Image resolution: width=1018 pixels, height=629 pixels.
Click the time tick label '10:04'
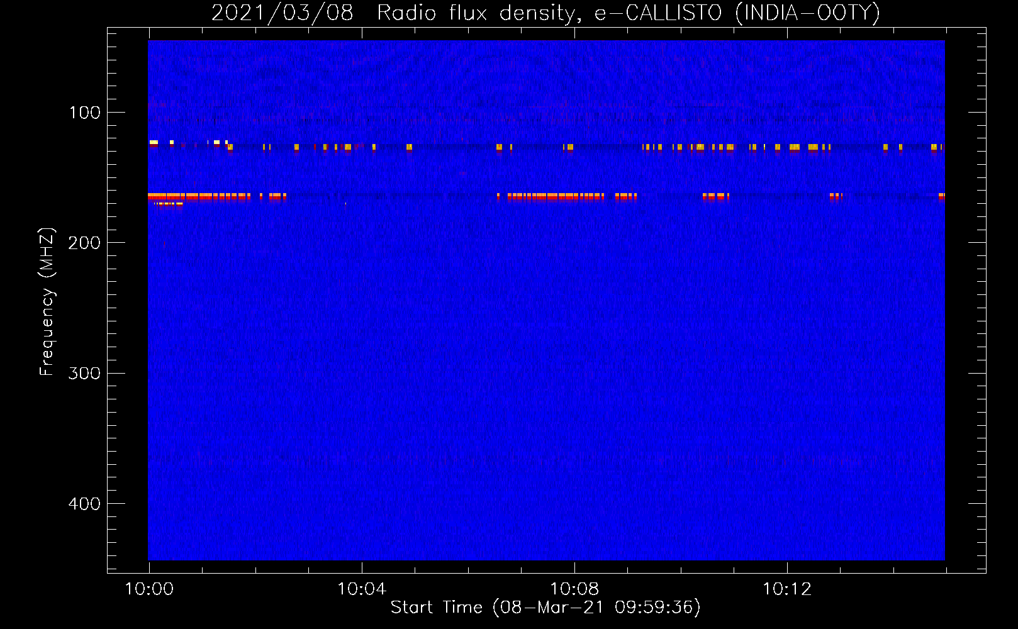(362, 589)
